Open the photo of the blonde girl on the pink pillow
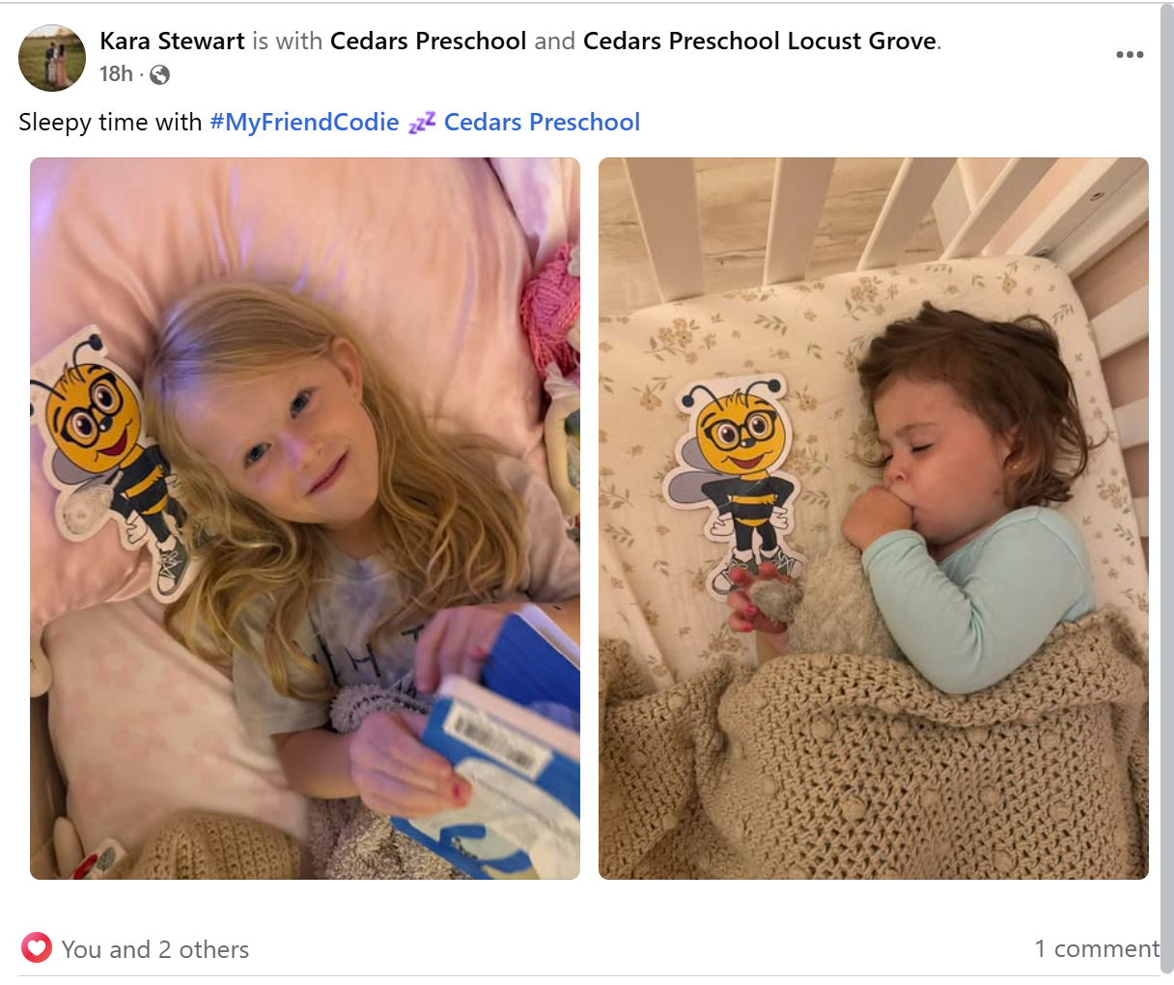 coord(305,519)
